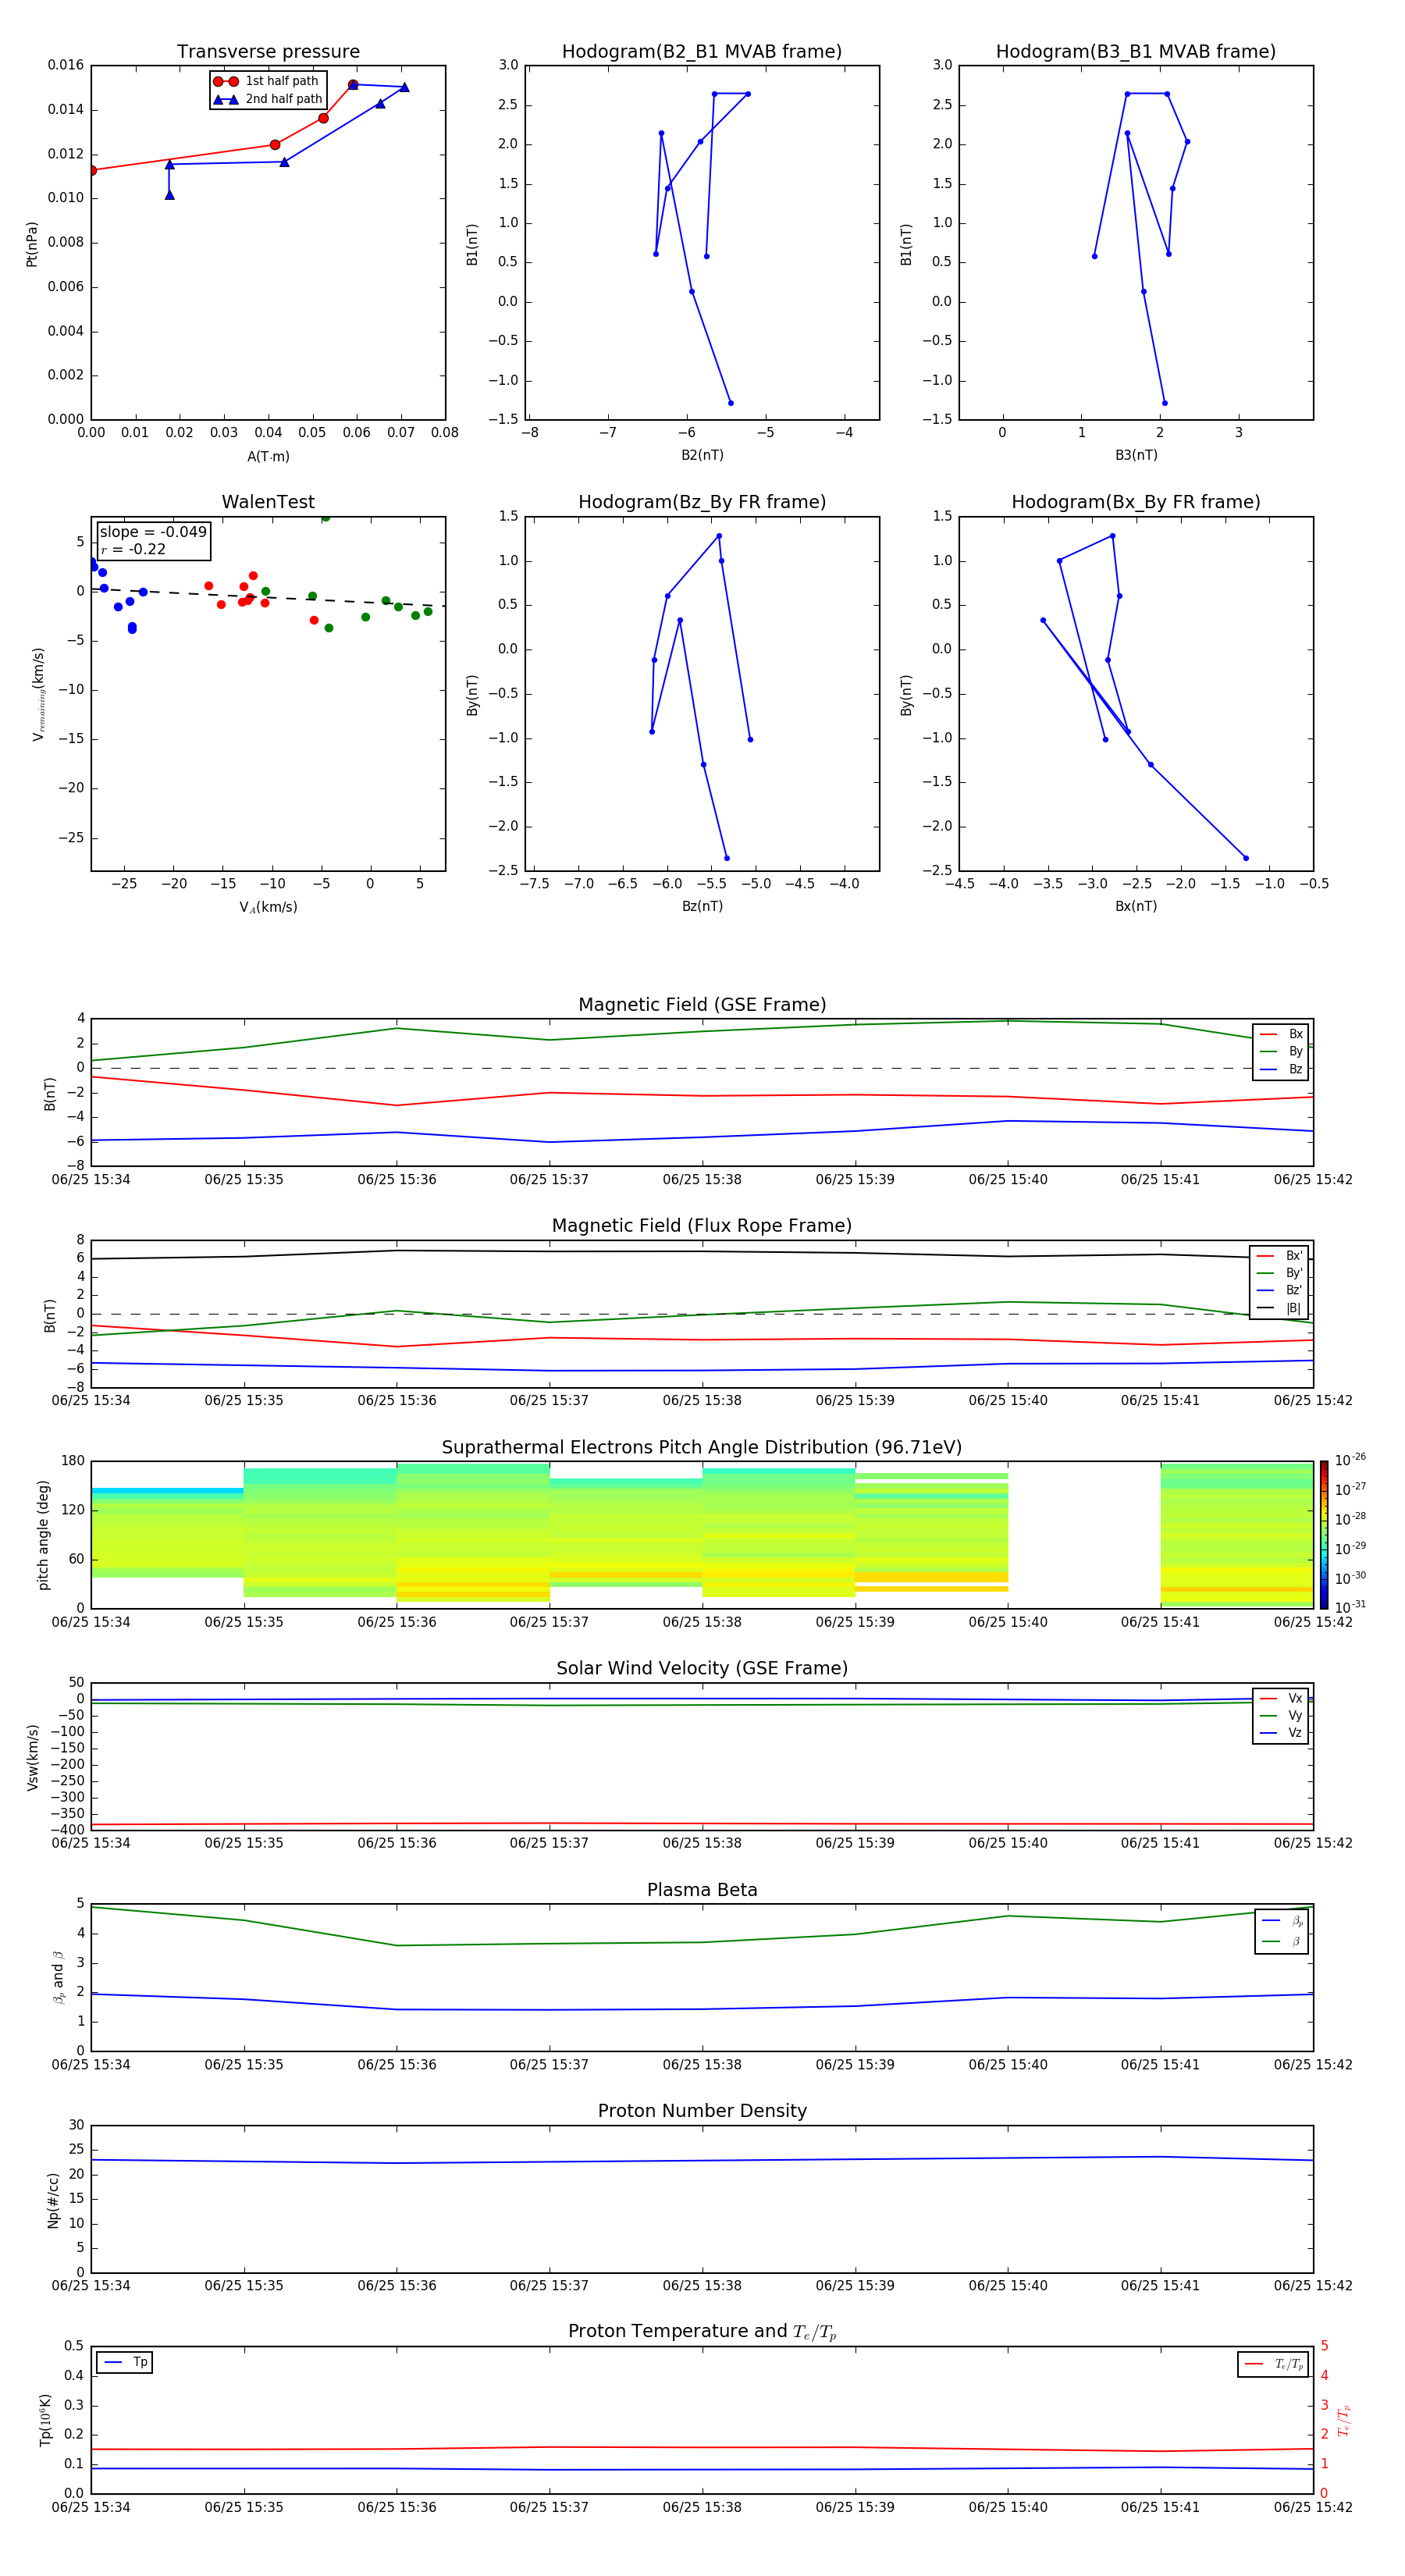
Task: Click the Vz legend entry
Action: (1281, 1733)
